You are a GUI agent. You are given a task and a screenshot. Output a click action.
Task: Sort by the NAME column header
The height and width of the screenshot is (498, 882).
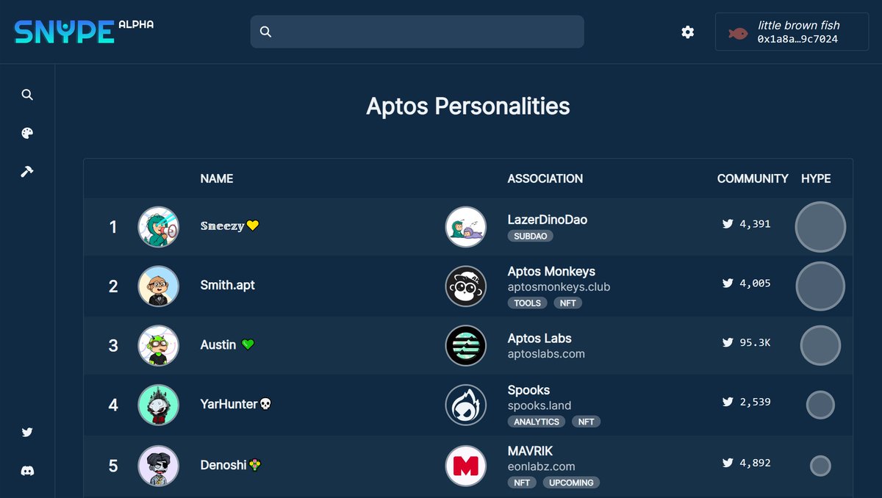217,178
